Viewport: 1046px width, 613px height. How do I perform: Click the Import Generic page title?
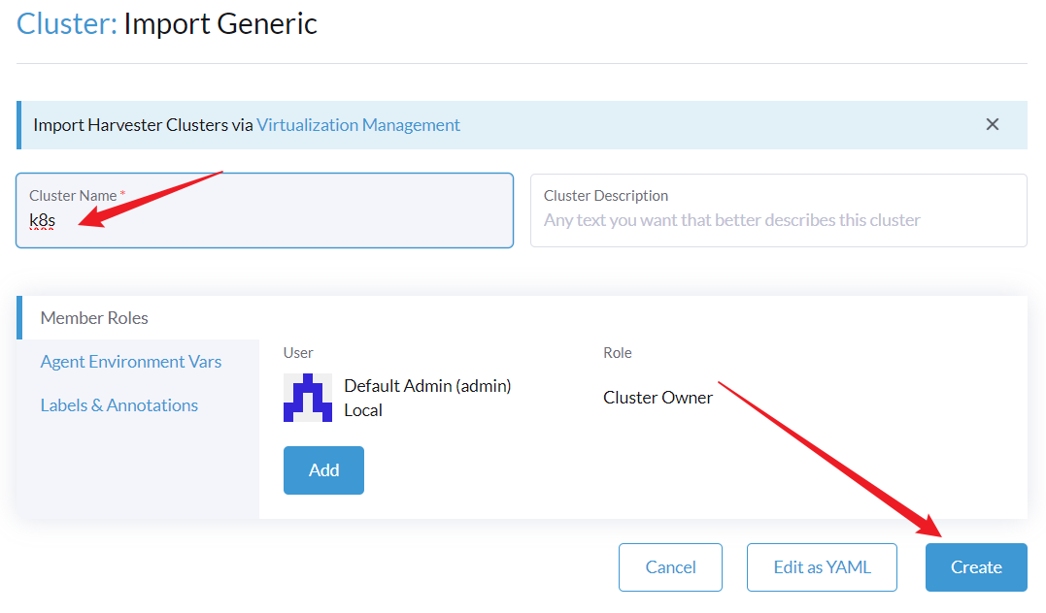(220, 23)
